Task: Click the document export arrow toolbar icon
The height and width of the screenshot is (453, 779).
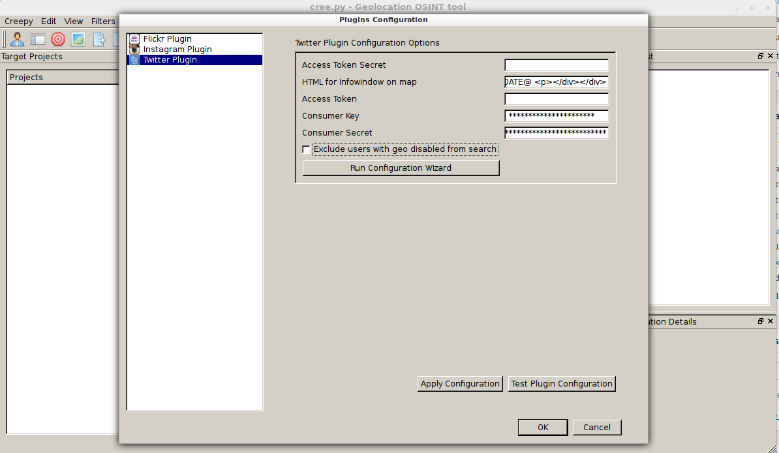Action: [99, 39]
